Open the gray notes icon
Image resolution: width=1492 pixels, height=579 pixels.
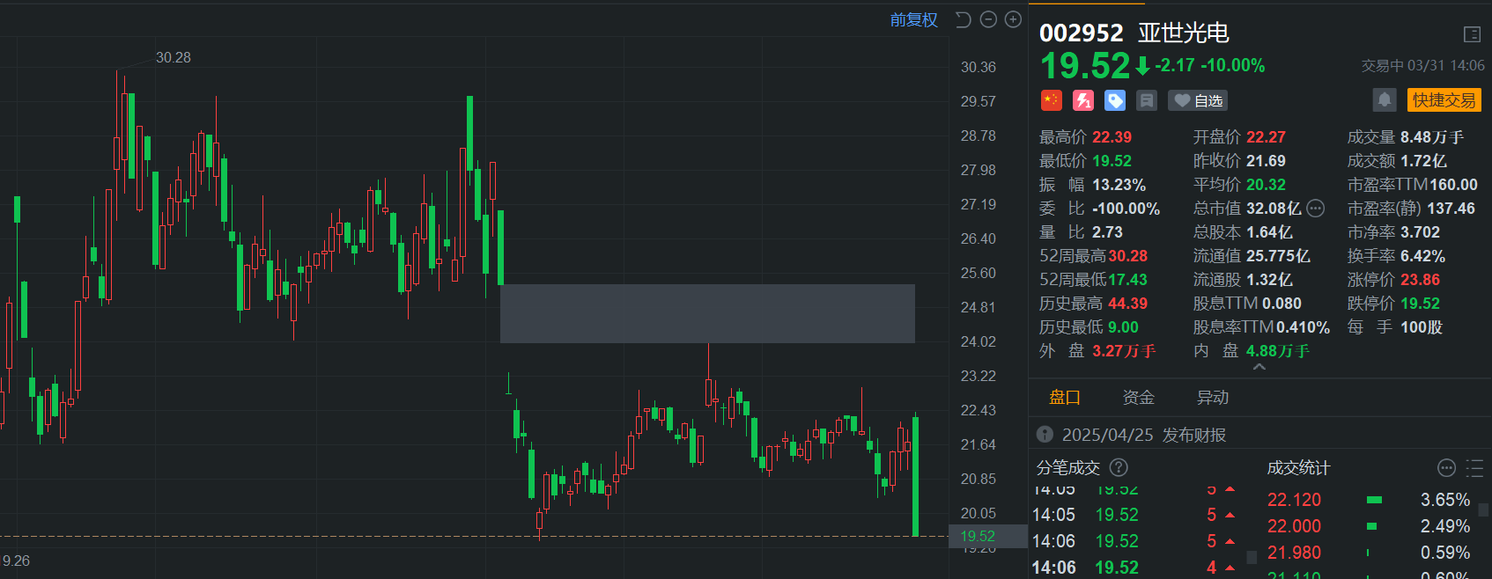1146,100
